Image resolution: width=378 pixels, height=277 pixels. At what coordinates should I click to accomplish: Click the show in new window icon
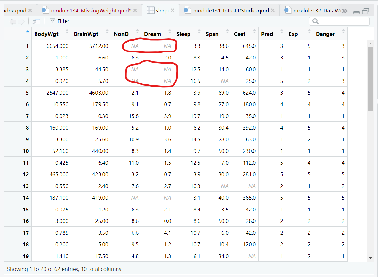pyautogui.click(x=36, y=21)
